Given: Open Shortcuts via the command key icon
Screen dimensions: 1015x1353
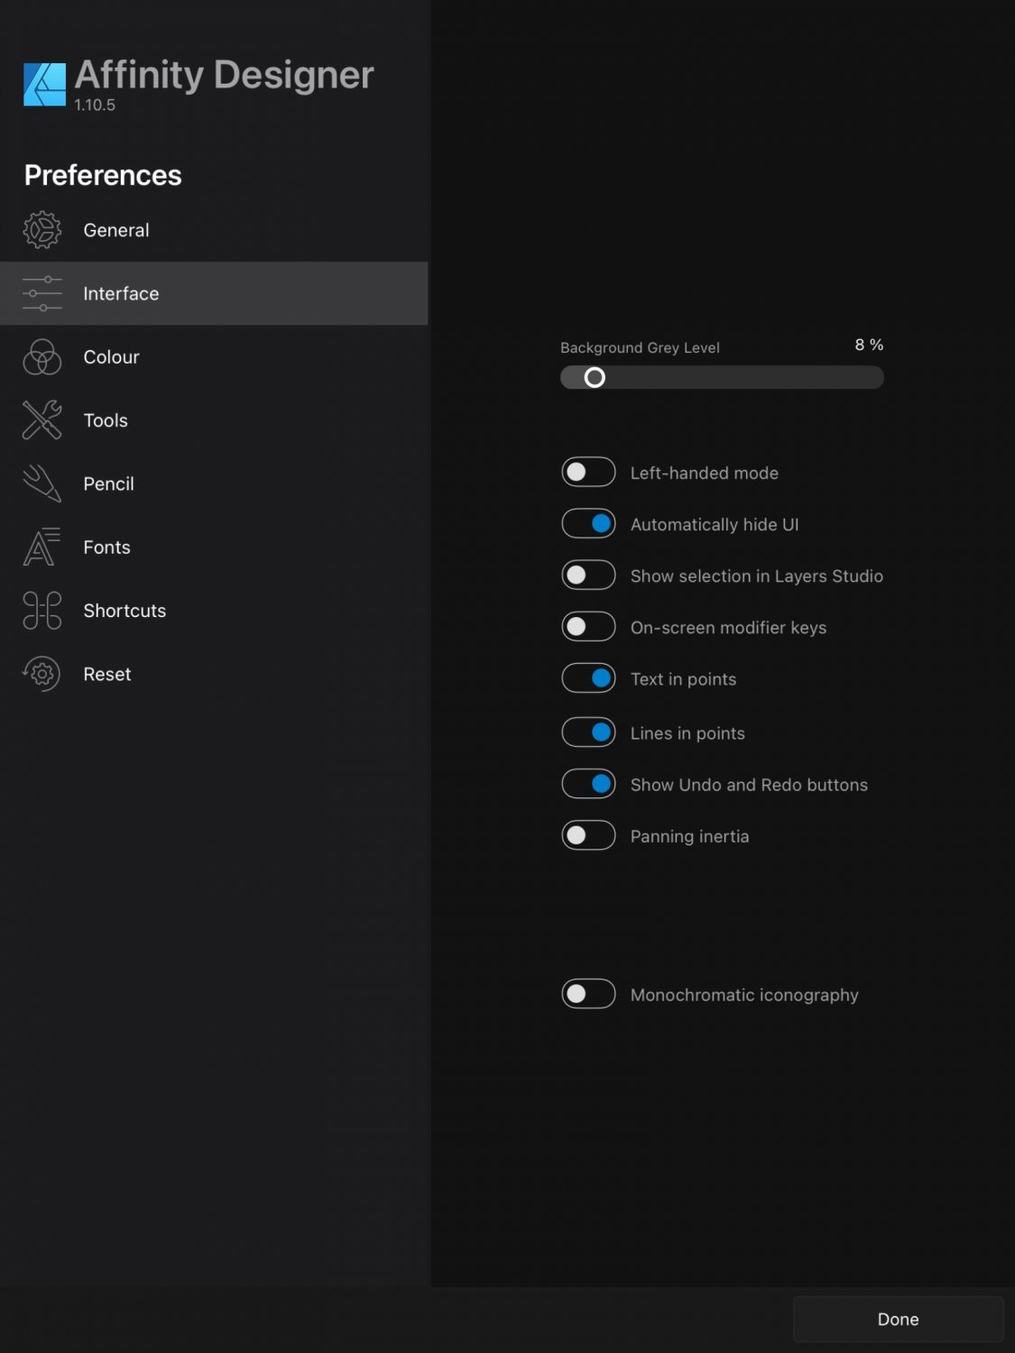Looking at the screenshot, I should coord(41,610).
